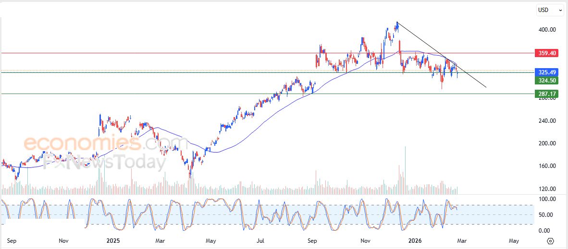Click the red 359.40 price label
Viewport: 568px width, 249px height.
click(x=546, y=53)
